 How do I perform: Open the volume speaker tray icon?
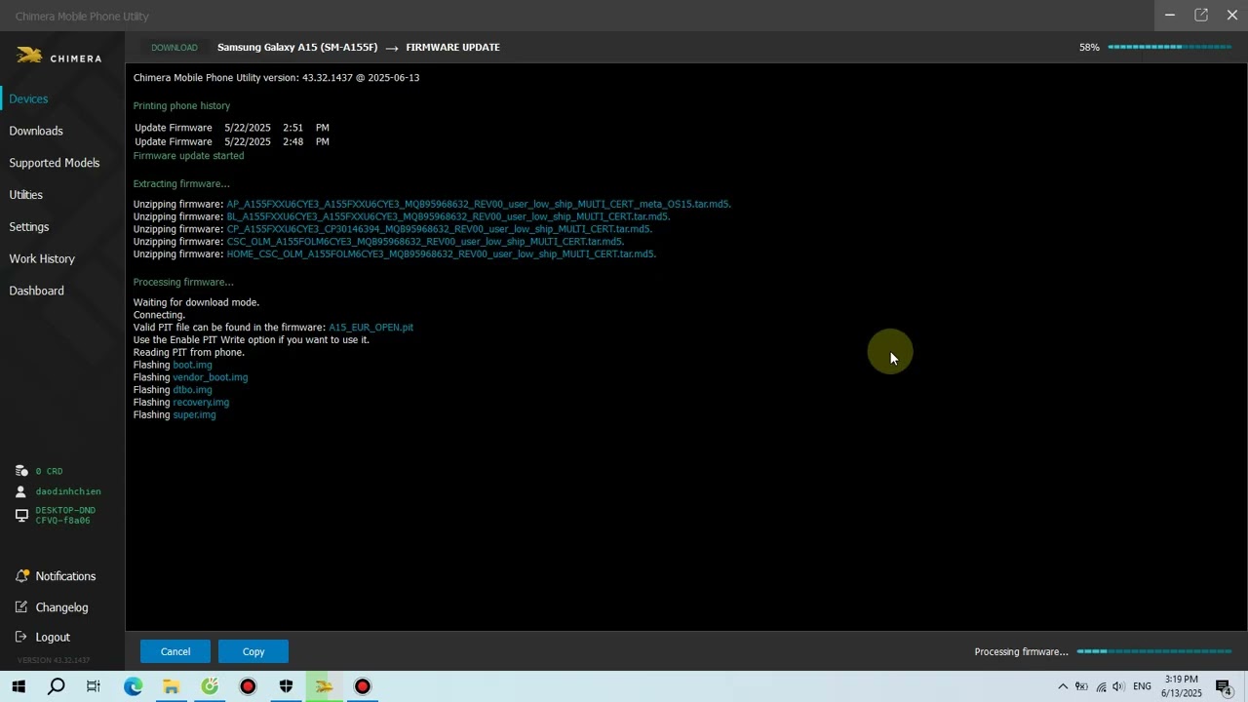[1118, 686]
